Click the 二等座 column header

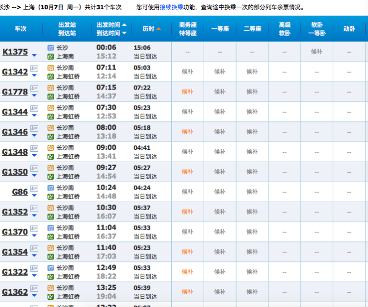pos(252,29)
